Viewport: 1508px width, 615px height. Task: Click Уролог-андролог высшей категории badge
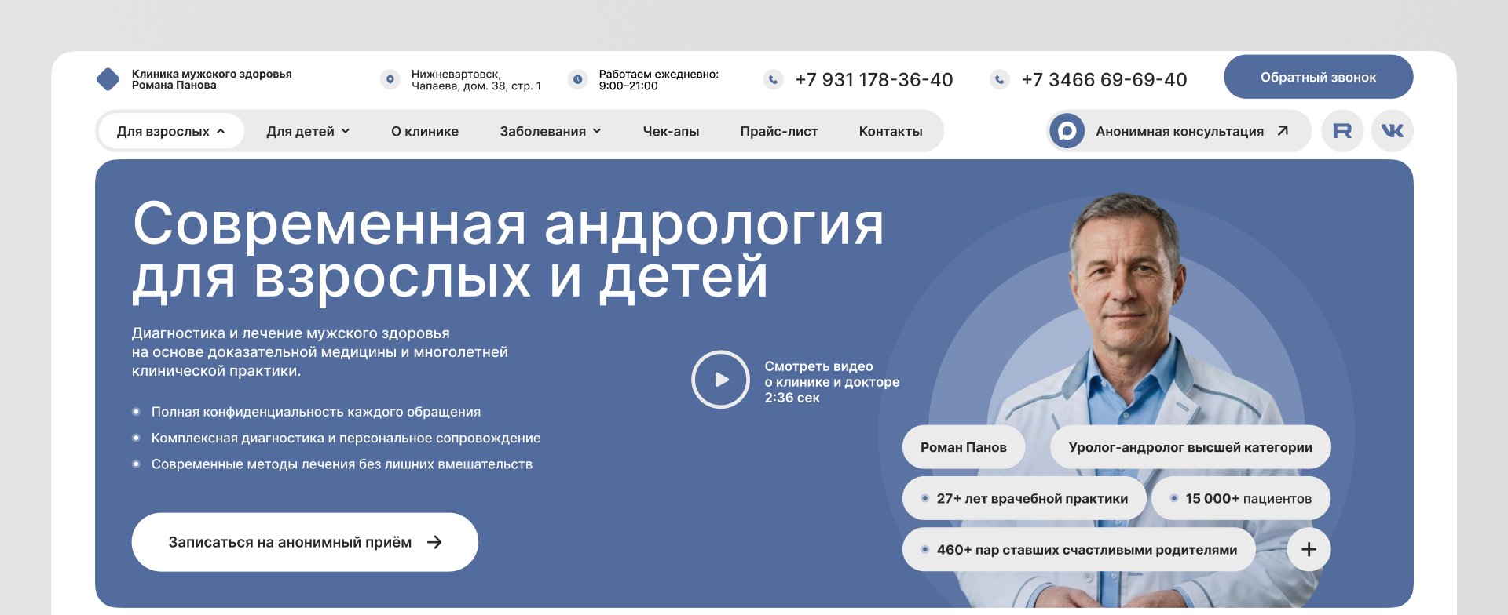pos(1190,447)
